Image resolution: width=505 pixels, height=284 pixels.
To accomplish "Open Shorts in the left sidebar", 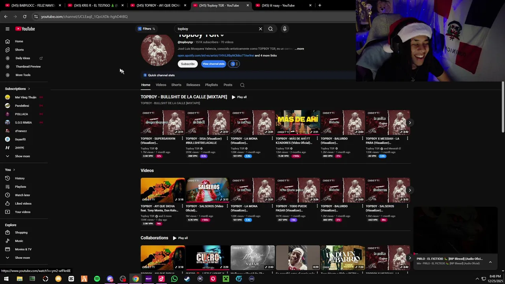I will pos(19,50).
